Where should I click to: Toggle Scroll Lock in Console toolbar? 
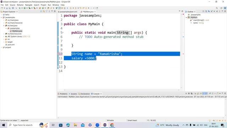(x=198, y=94)
